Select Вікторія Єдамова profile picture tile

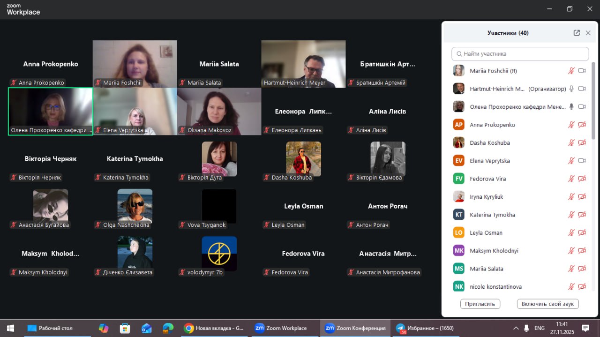[x=388, y=158]
